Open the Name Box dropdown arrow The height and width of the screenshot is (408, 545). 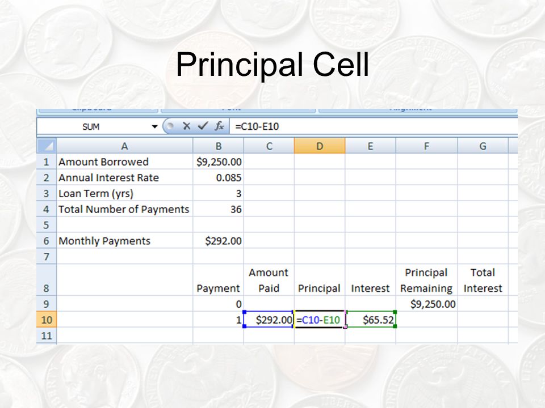click(x=154, y=126)
